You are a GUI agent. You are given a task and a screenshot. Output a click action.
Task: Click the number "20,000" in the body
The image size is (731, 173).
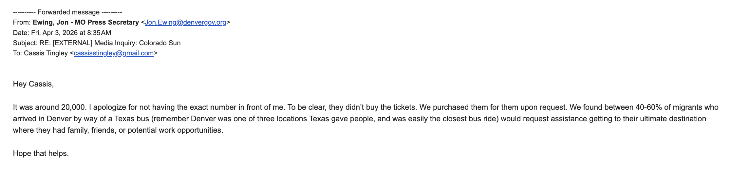[74, 107]
